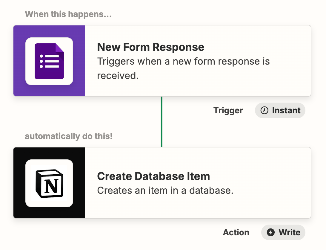Click the green connector line between steps
This screenshot has height=250, width=326.
click(162, 122)
